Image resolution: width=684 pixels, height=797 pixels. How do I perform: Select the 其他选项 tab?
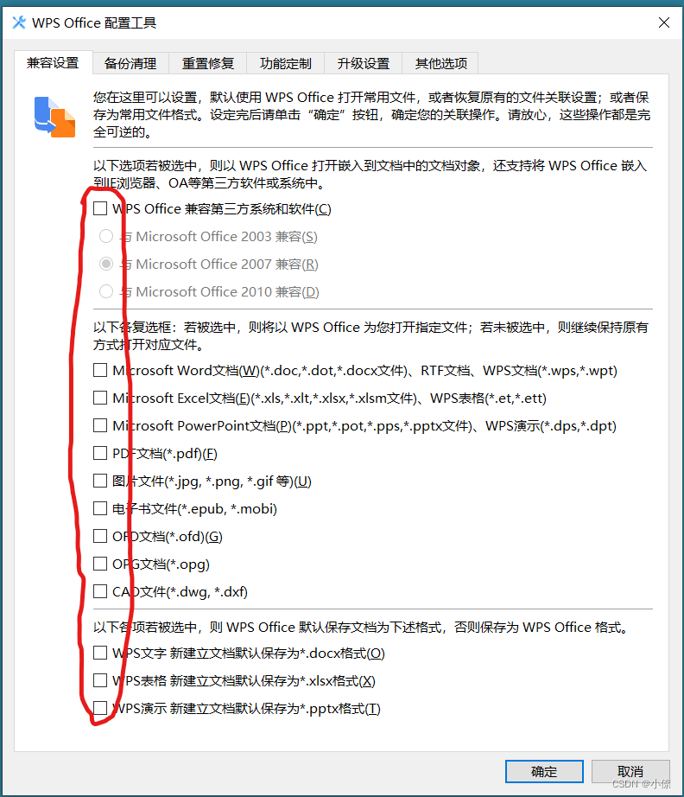pos(441,63)
